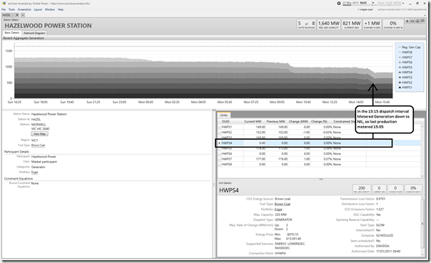Click the globe icon in station header
This screenshot has width=431, height=263.
pos(417,21)
